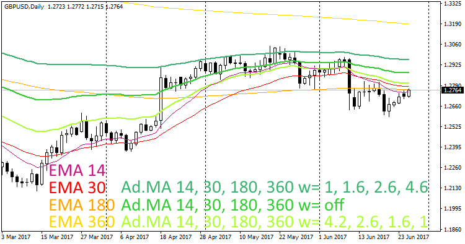The width and height of the screenshot is (465, 244).
Task: Select the current price label 1.2764
Action: (x=452, y=90)
